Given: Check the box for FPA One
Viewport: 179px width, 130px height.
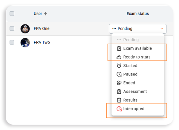Looking at the screenshot, I should click(12, 29).
